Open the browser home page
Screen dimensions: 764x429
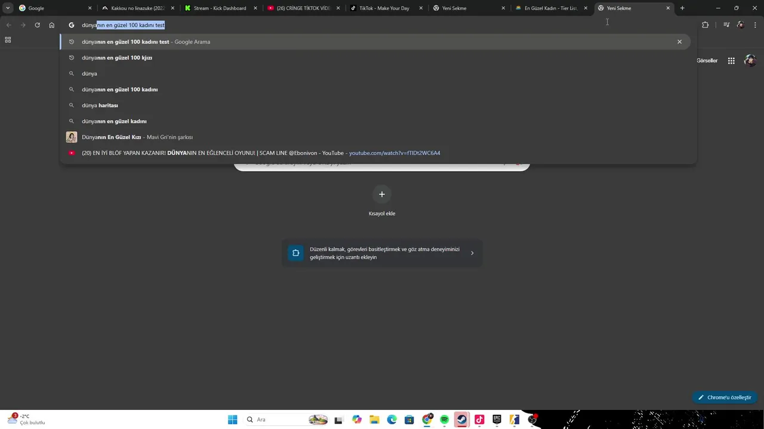(x=52, y=25)
